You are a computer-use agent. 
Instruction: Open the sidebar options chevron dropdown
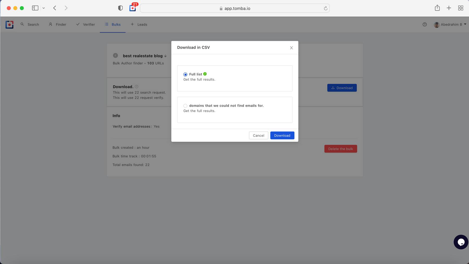pyautogui.click(x=44, y=8)
